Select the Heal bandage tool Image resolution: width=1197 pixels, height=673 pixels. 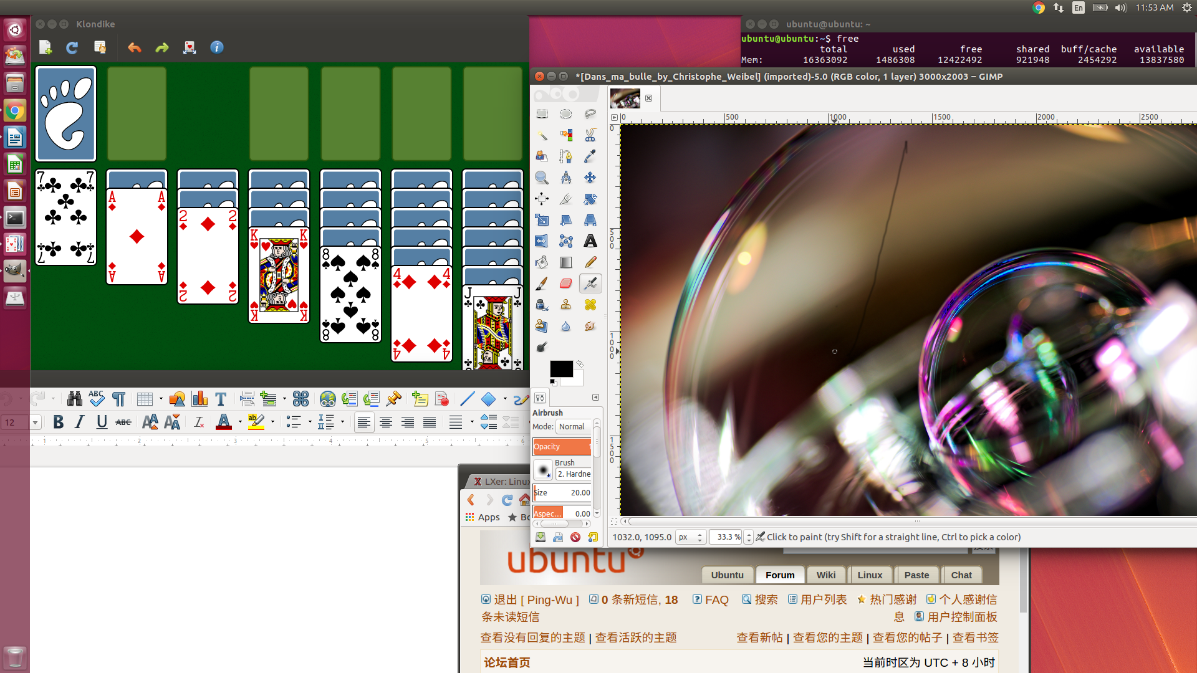(590, 305)
